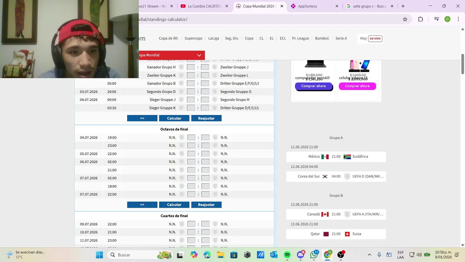Screen dimensions: 465x262
Task: Open the Chrome three-dot menu
Action: click(x=458, y=19)
